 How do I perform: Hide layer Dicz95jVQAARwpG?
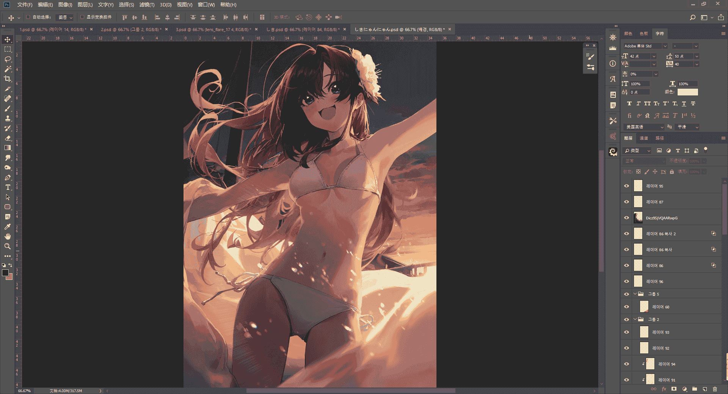point(626,218)
